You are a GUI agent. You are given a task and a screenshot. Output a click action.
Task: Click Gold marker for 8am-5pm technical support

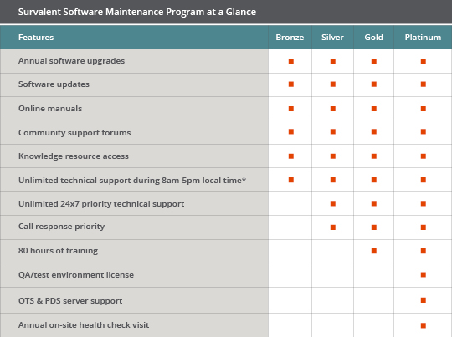(374, 180)
